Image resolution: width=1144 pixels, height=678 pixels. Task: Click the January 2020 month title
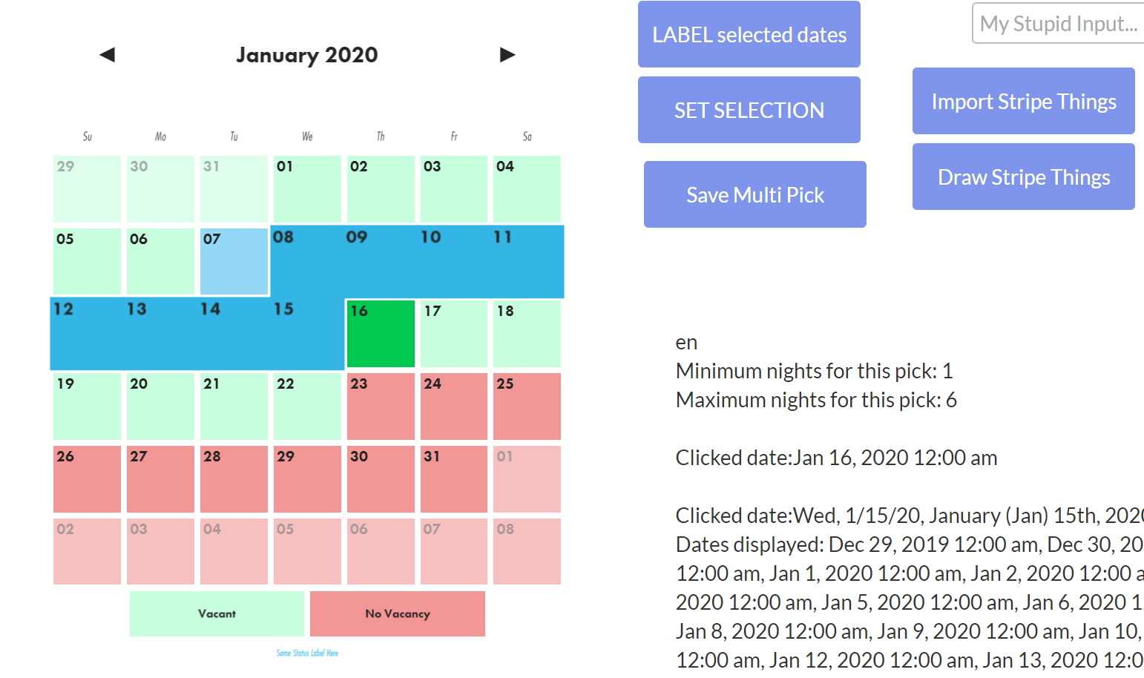click(307, 55)
